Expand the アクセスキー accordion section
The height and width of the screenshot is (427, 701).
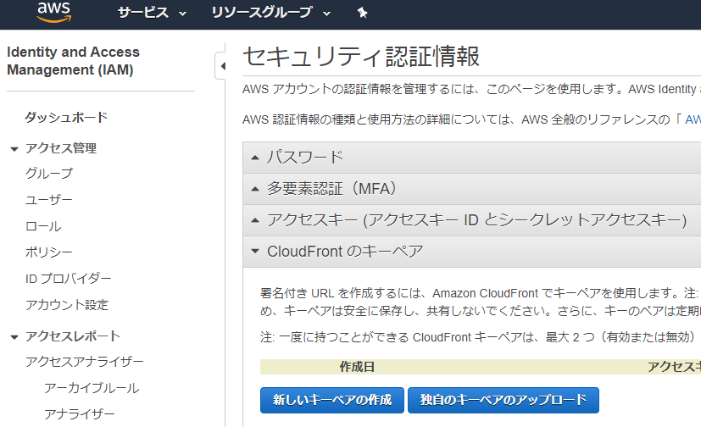point(471,220)
